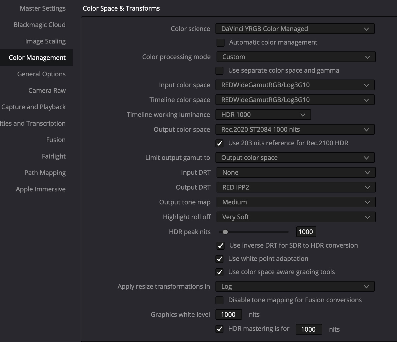Screen dimensions: 397x342
Task: Open Apply resize transformations in dropdown
Action: click(295, 286)
